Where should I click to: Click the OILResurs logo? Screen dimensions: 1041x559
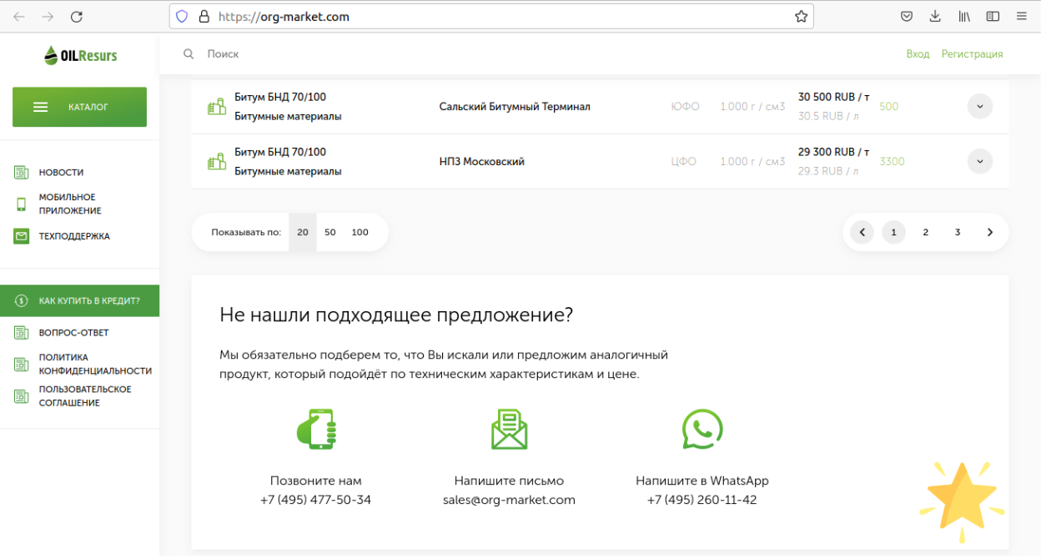(x=80, y=56)
